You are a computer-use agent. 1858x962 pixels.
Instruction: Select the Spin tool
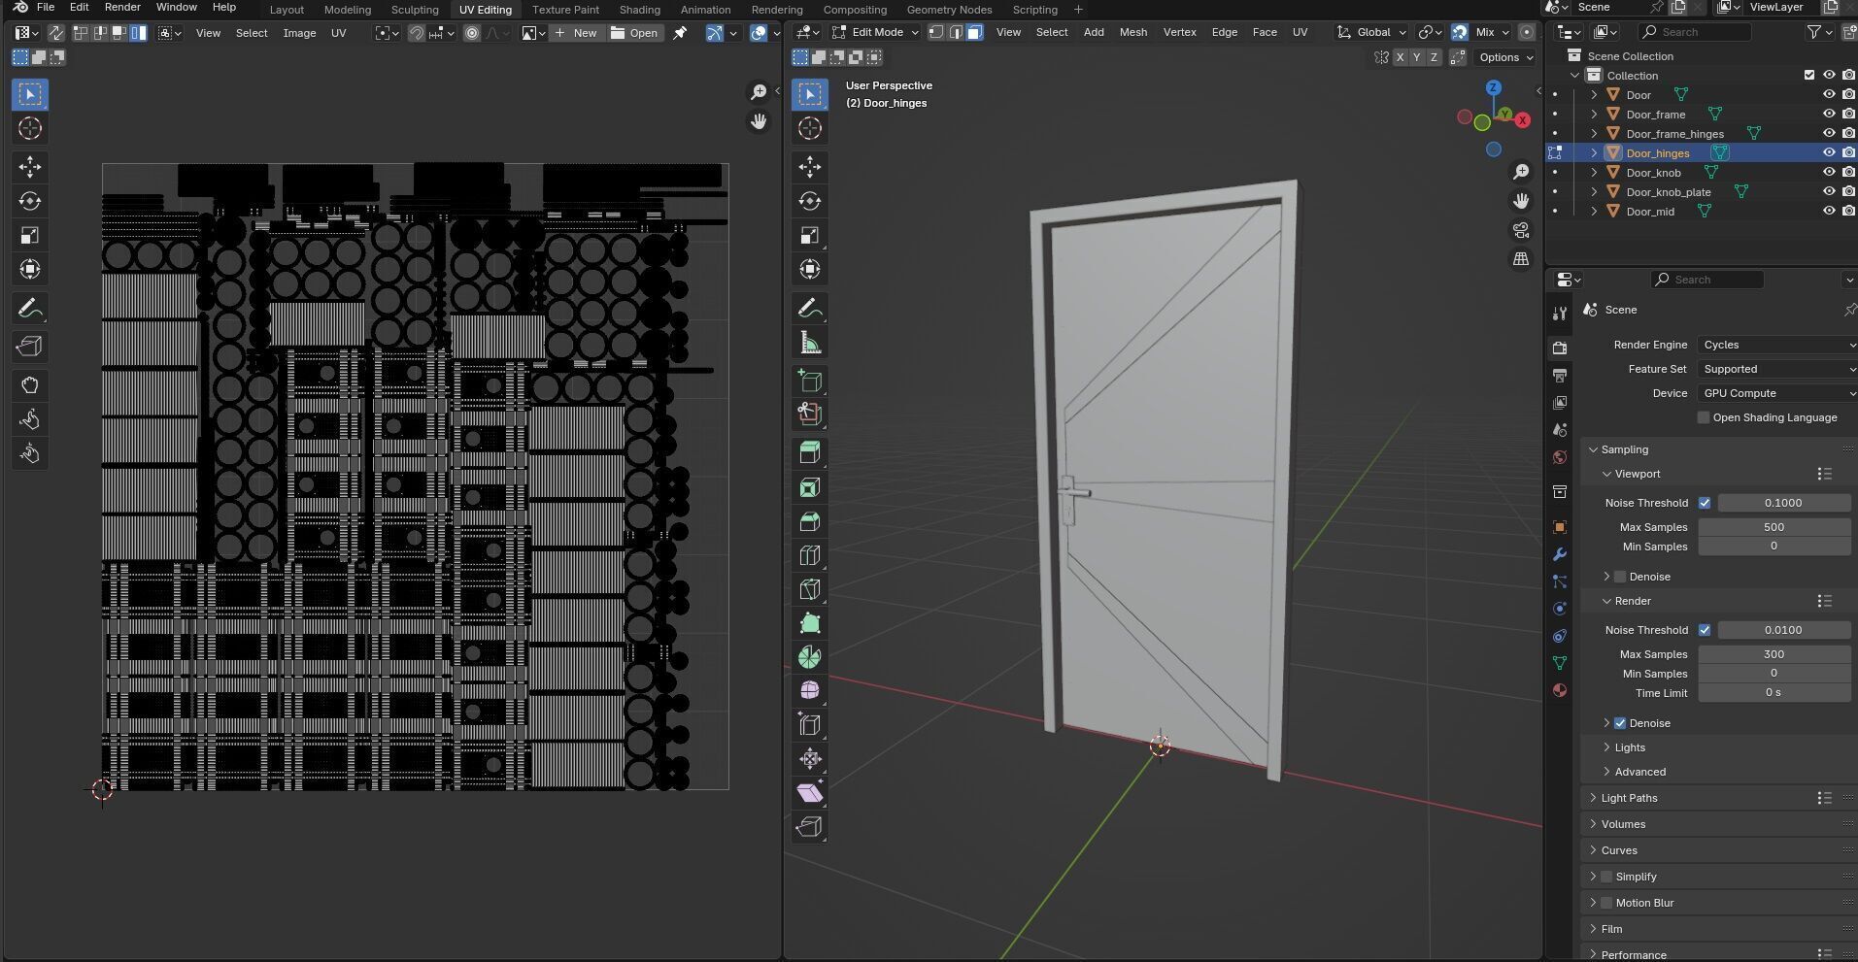810,657
